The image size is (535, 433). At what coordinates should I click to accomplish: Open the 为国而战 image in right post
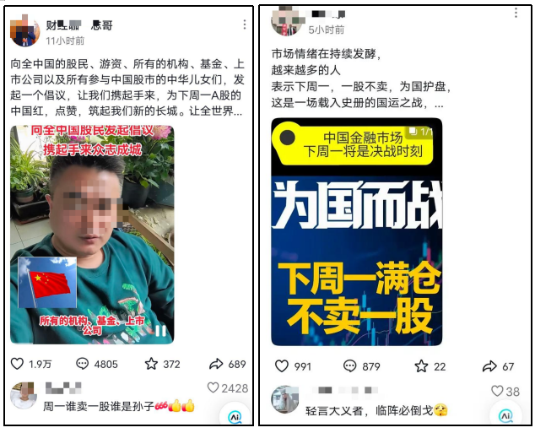tap(357, 232)
